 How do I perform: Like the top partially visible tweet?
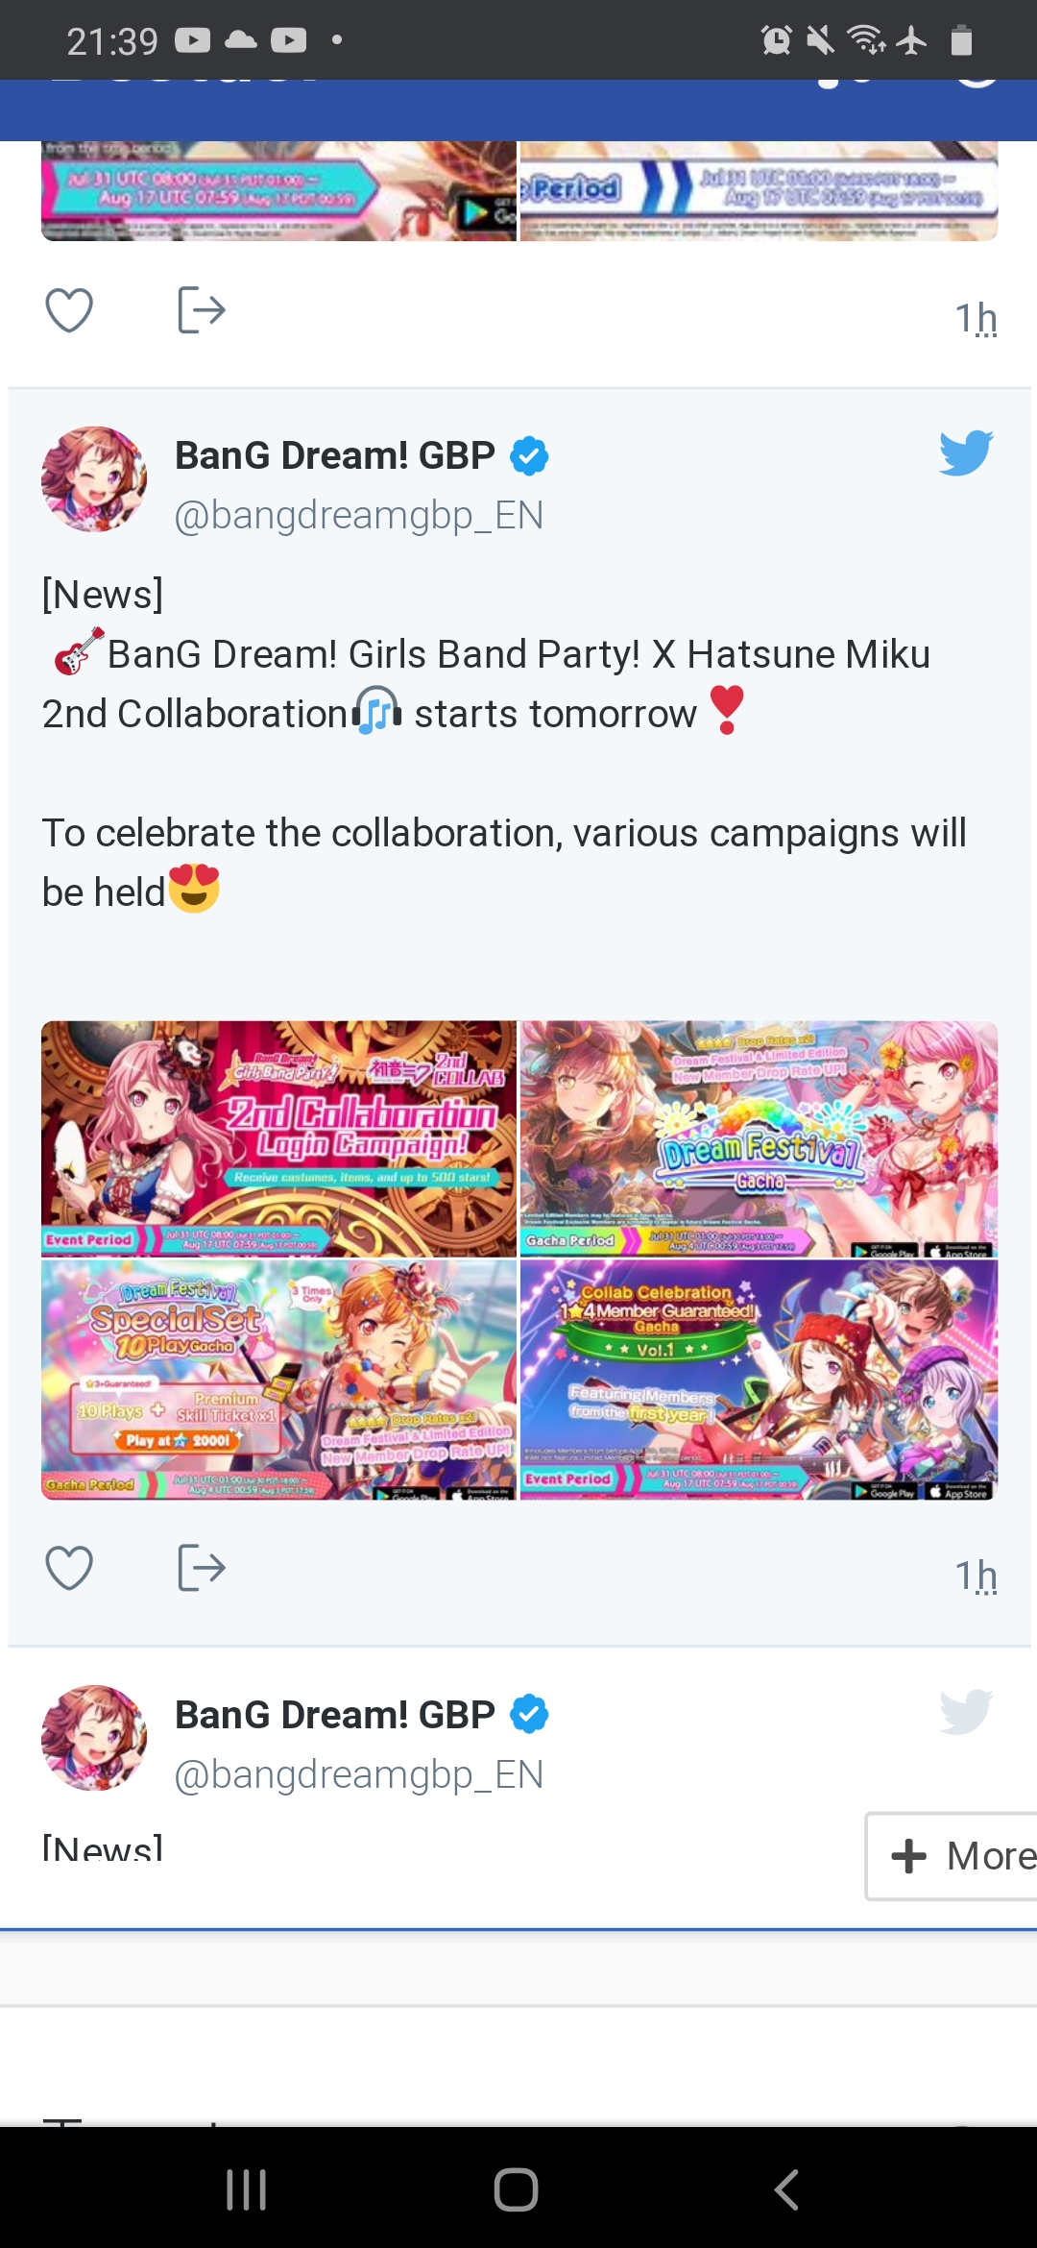[x=69, y=310]
